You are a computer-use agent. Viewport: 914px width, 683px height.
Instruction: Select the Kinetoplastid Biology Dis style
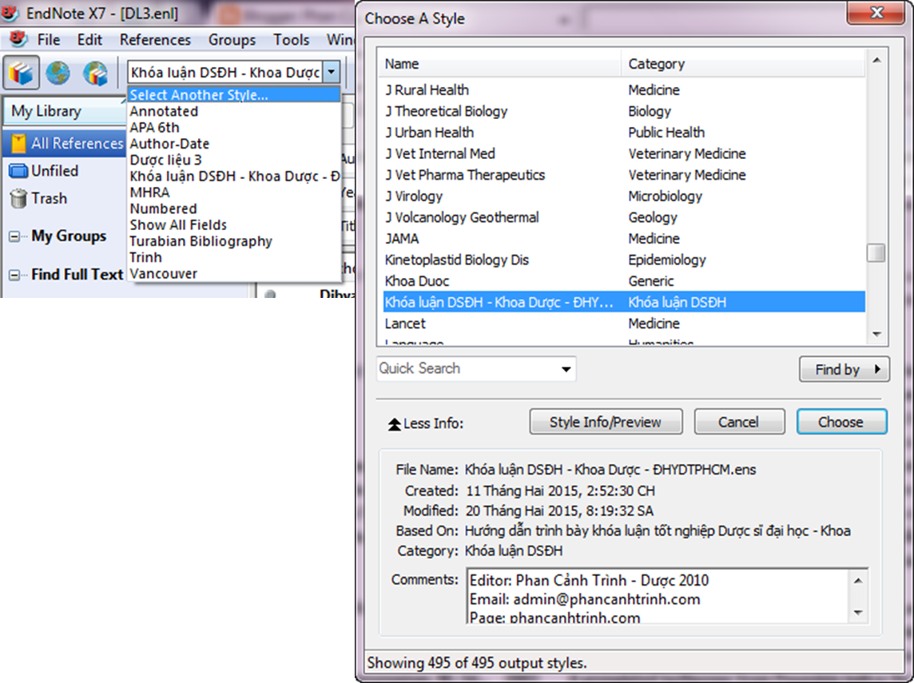[x=624, y=260]
